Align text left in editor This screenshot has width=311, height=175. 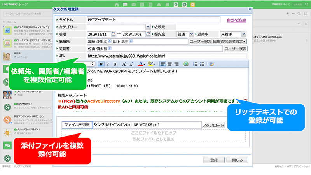[162, 64]
